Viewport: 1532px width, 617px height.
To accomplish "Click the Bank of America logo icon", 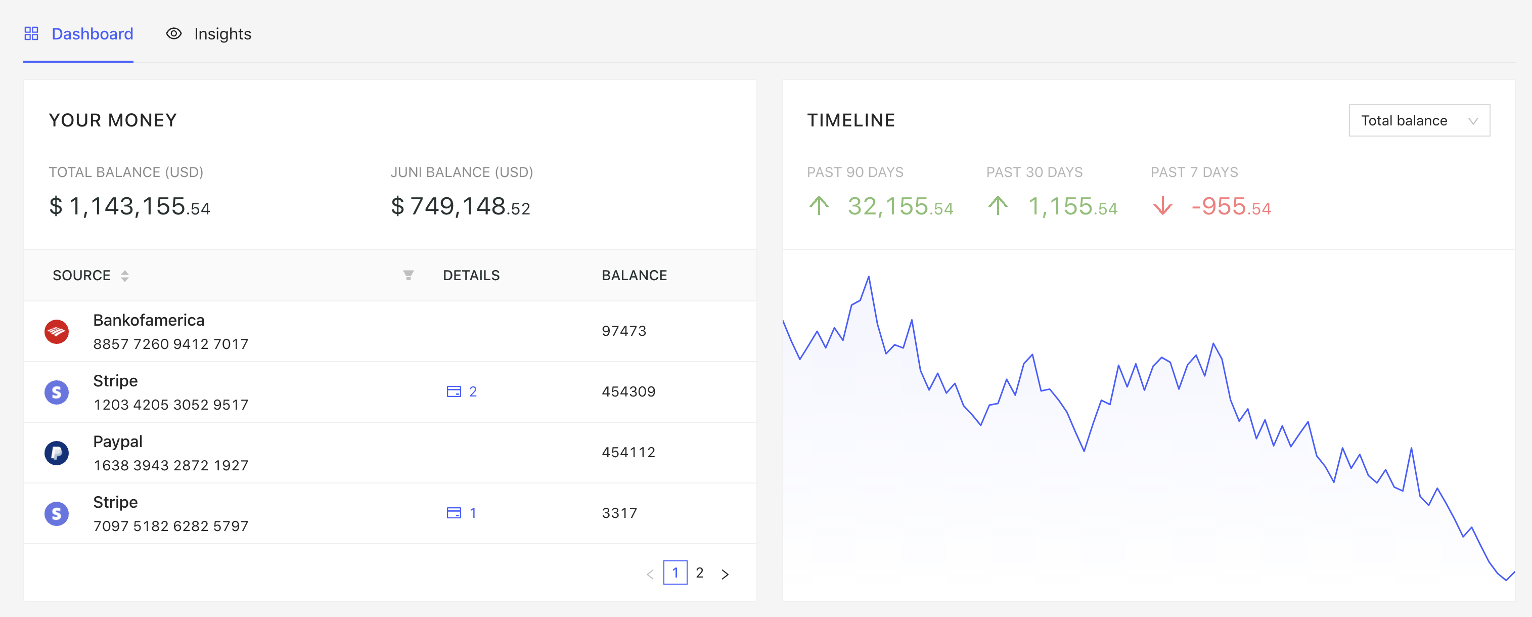I will point(57,331).
